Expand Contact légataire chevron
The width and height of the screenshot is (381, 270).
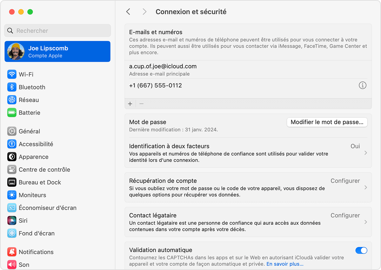(x=366, y=222)
